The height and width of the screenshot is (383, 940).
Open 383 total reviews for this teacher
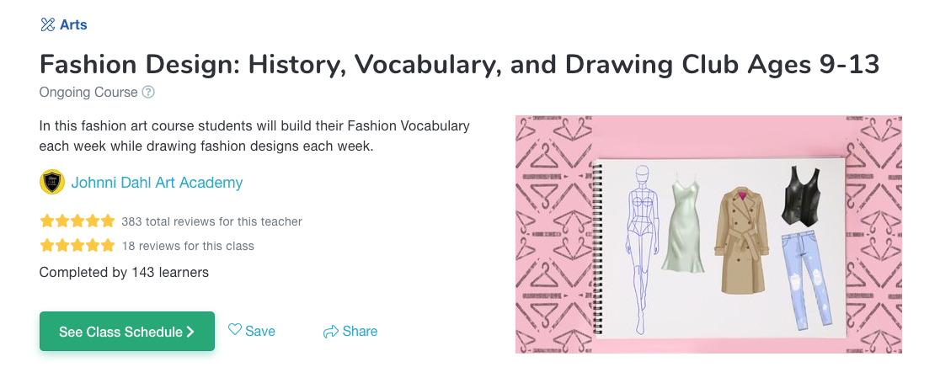coord(211,221)
